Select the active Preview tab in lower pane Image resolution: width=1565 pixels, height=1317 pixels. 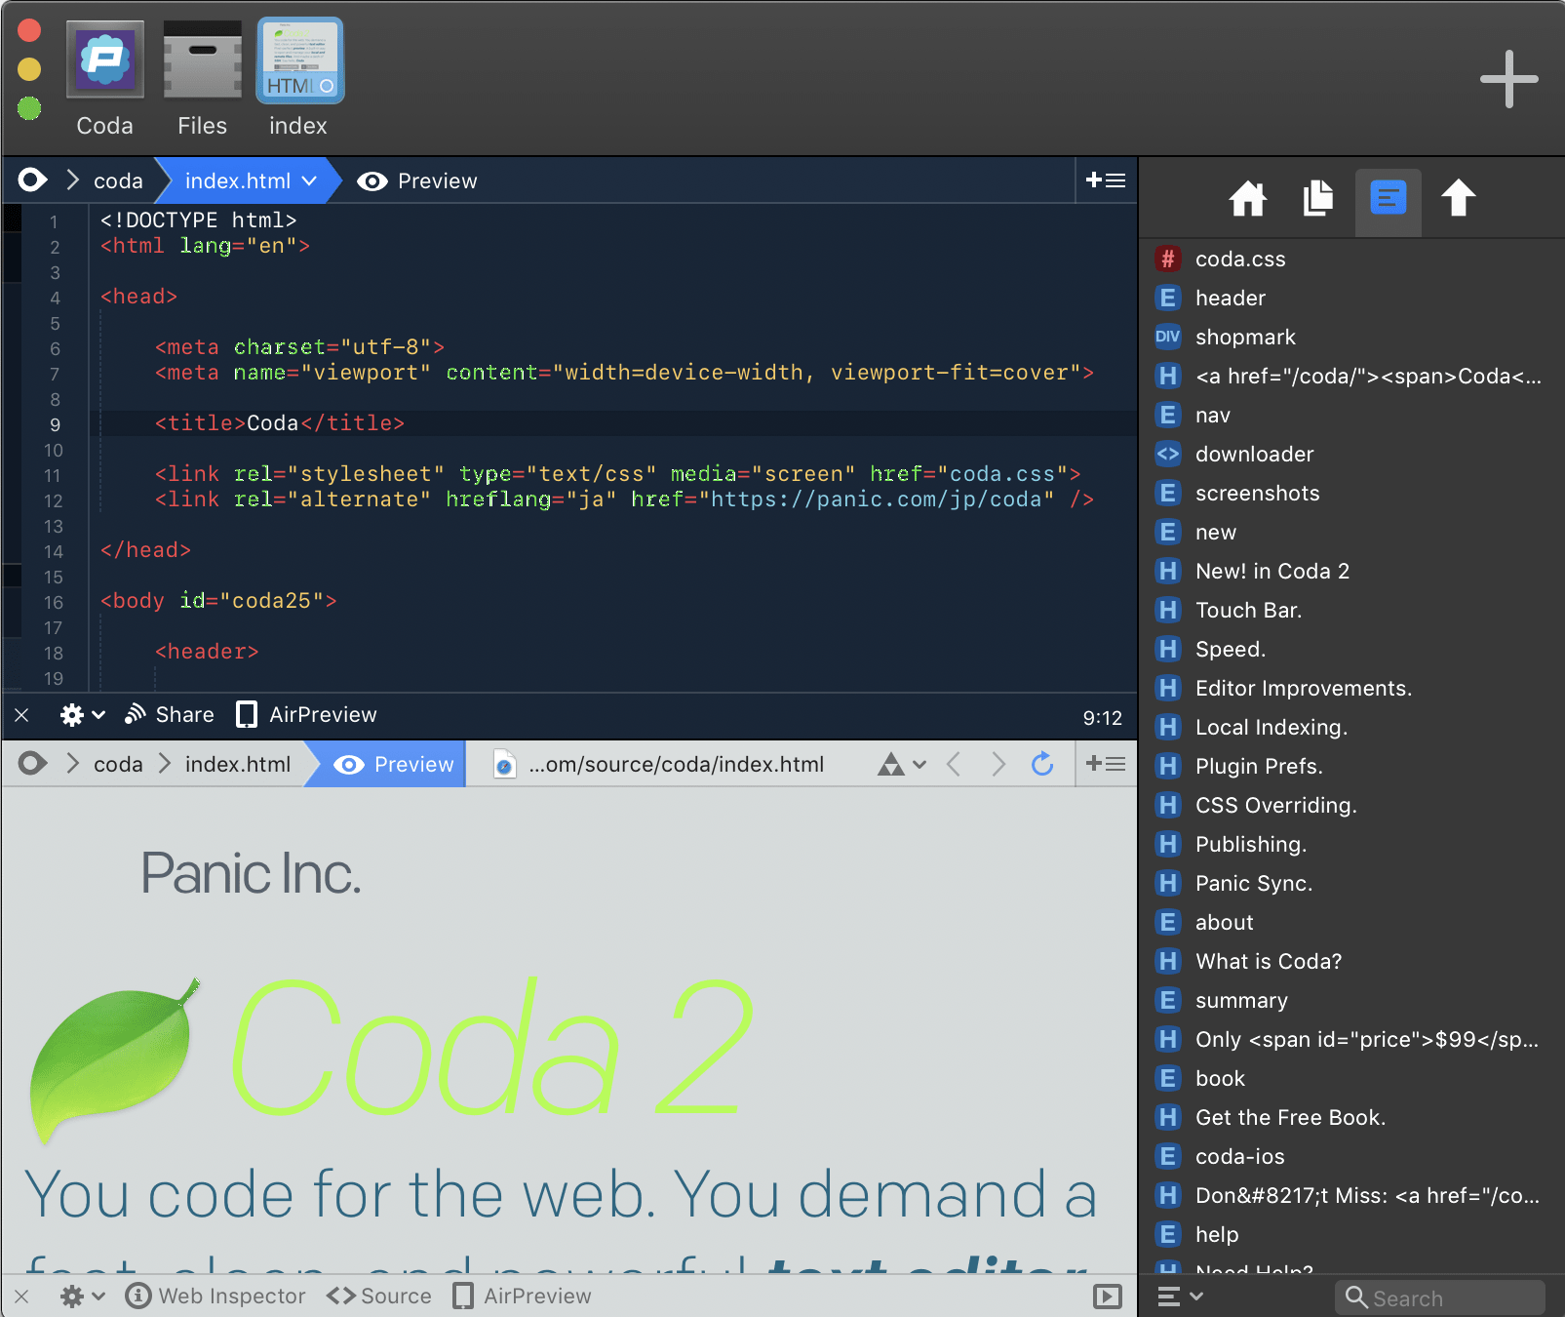[394, 764]
